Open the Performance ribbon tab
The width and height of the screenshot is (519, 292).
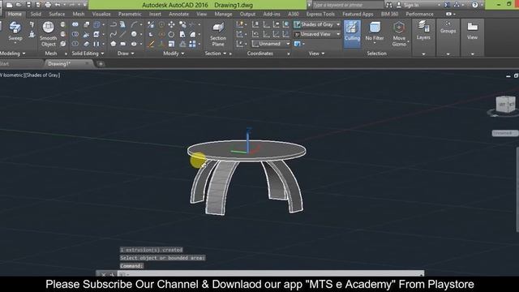pos(419,14)
